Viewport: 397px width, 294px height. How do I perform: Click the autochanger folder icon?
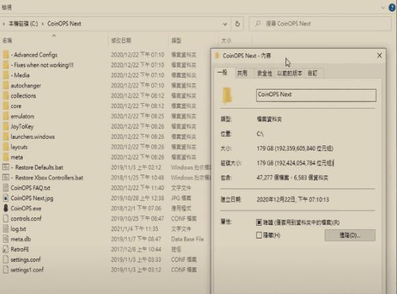pos(5,85)
